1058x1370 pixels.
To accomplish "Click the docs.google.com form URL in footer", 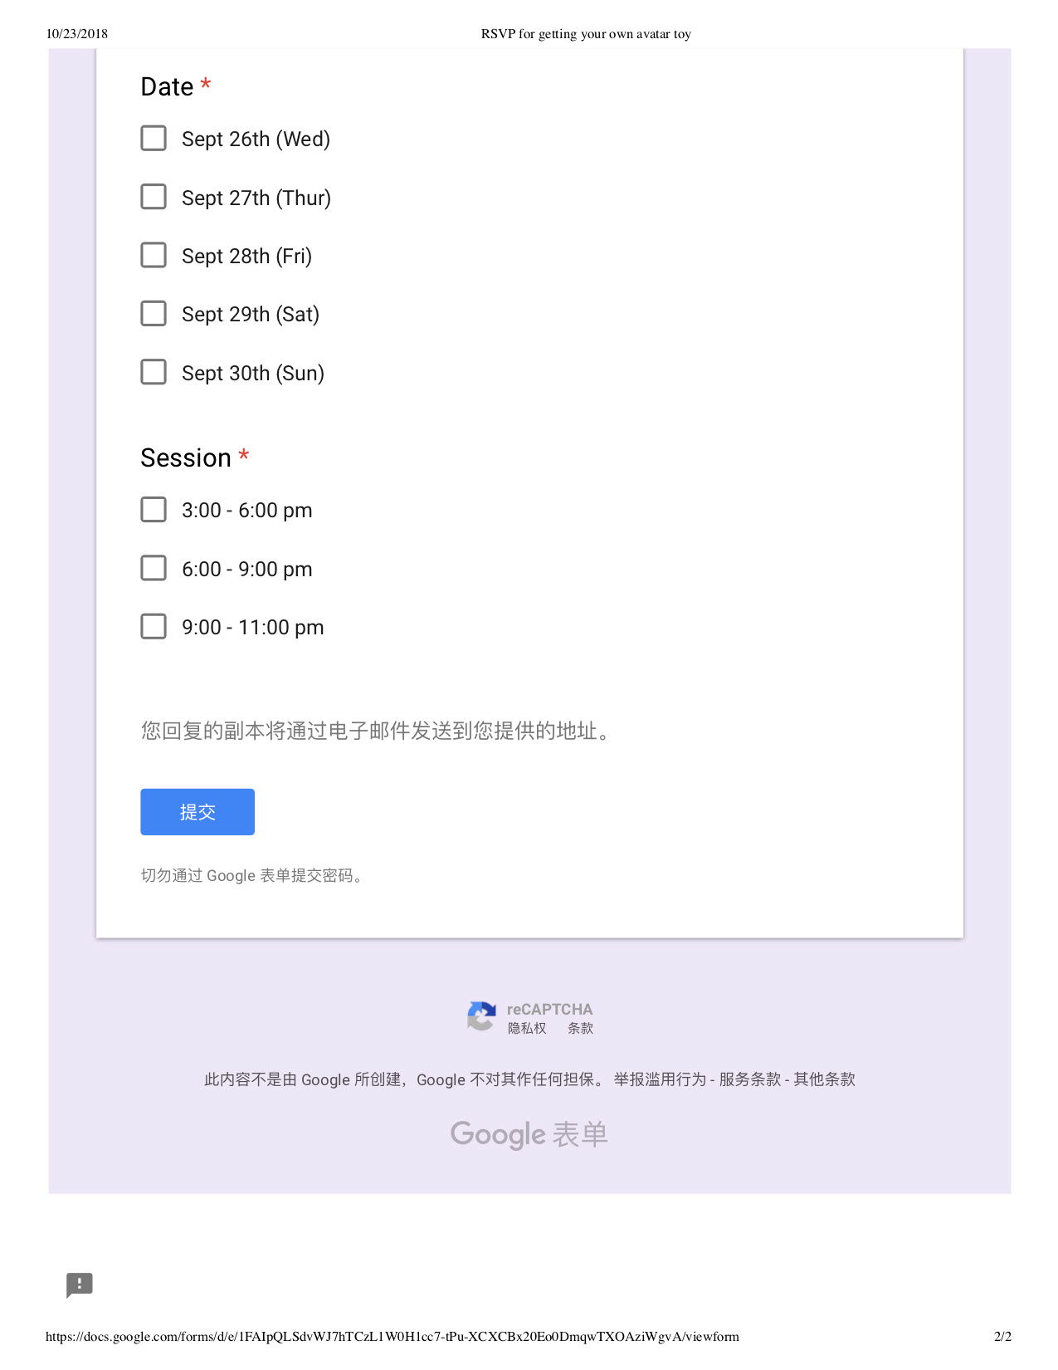I will point(392,1337).
